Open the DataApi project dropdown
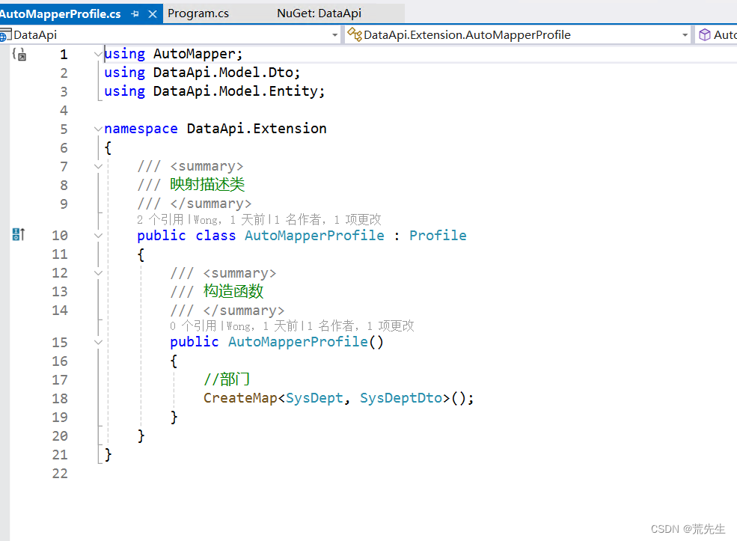 [334, 35]
